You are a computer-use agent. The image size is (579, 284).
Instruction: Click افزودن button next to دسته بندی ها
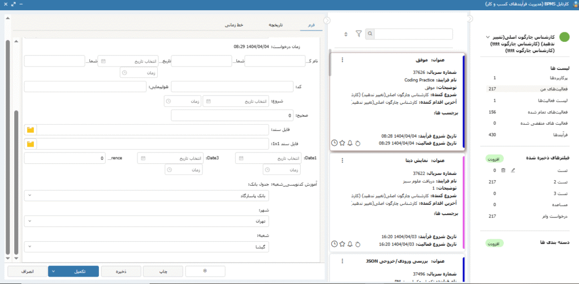click(494, 244)
